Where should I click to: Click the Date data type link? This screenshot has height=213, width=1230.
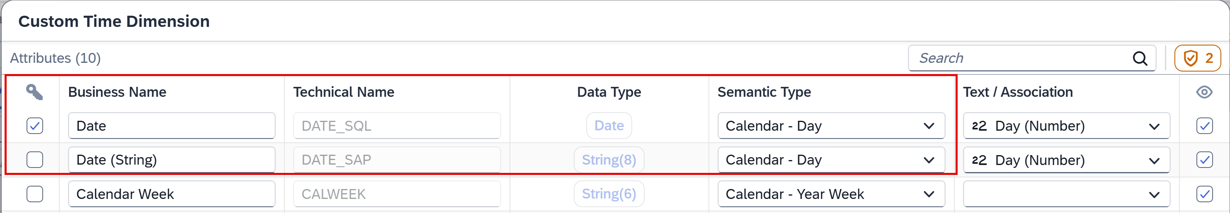[x=609, y=126]
